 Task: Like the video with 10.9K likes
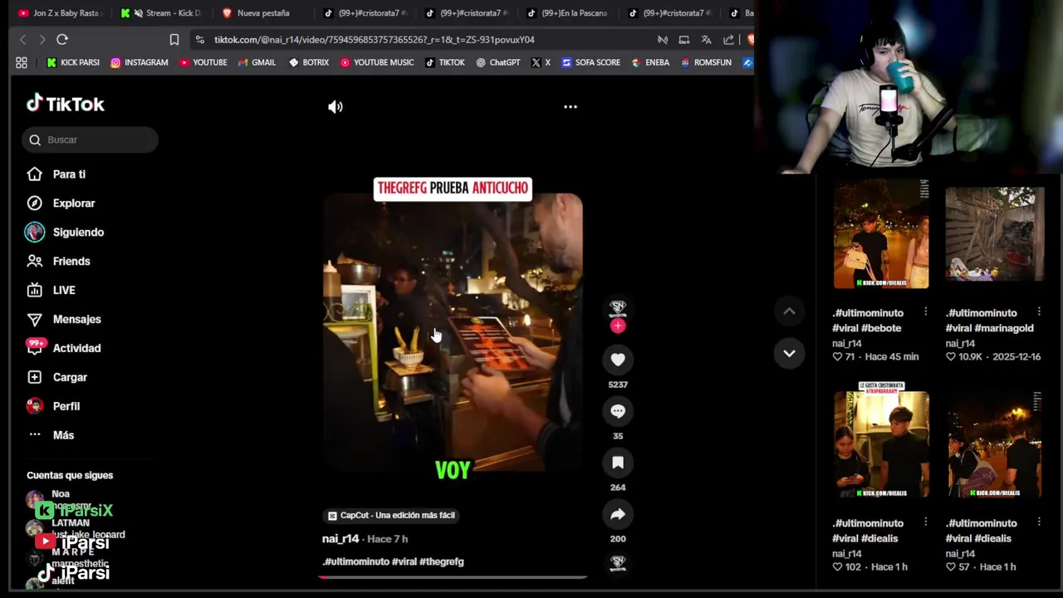[x=951, y=357]
